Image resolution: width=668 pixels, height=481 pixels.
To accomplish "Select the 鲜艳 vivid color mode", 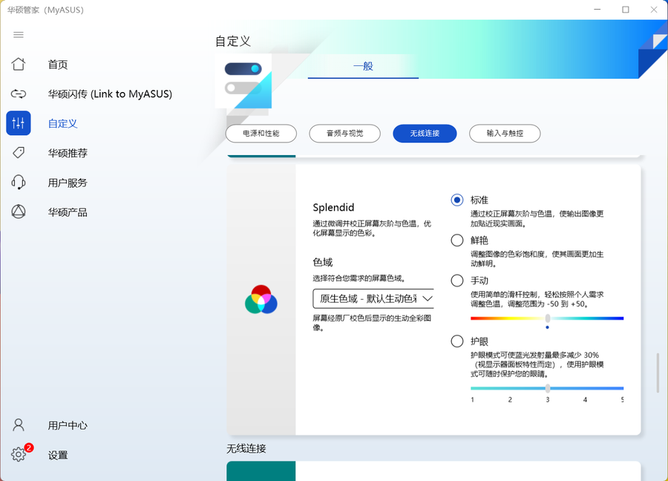I will pyautogui.click(x=457, y=240).
